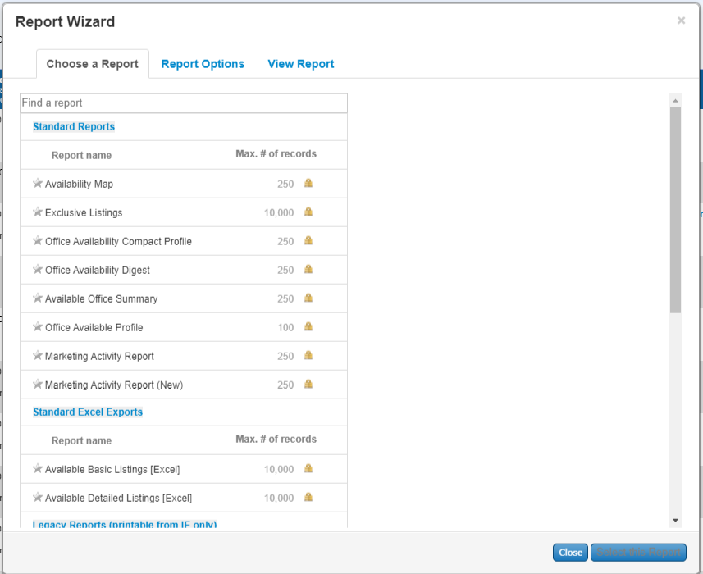703x574 pixels.
Task: Click the 100 max records value
Action: [x=285, y=327]
